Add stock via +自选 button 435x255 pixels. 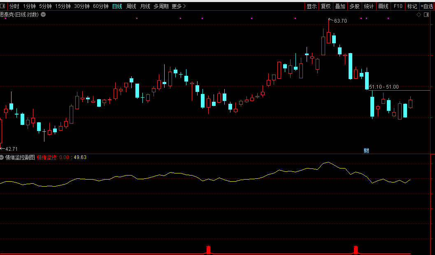[x=427, y=6]
